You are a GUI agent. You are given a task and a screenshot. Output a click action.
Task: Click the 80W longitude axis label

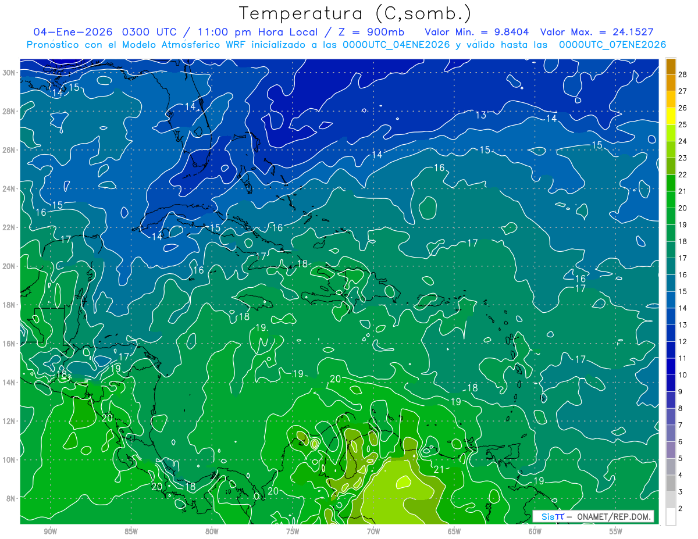212,531
